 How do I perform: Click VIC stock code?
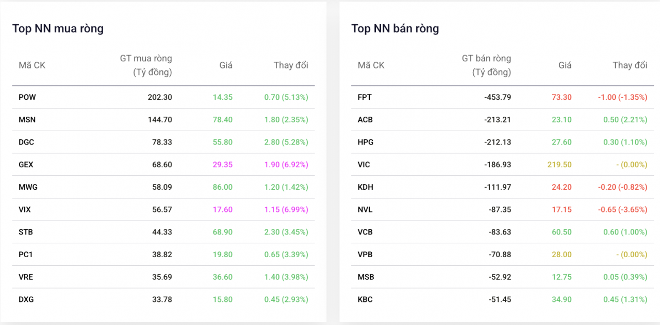pos(364,165)
